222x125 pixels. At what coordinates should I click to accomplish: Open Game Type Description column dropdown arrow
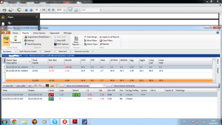click(30, 62)
